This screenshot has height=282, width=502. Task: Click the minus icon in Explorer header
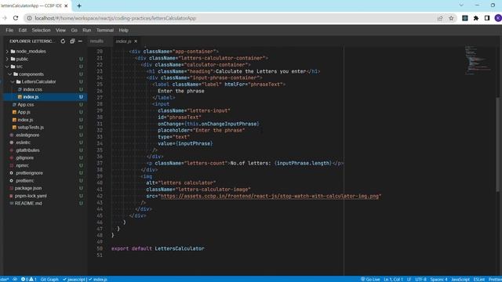click(80, 42)
